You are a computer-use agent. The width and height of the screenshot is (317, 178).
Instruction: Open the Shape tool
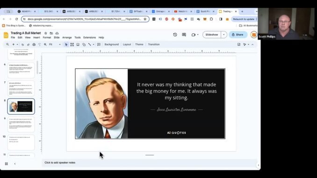(84, 44)
